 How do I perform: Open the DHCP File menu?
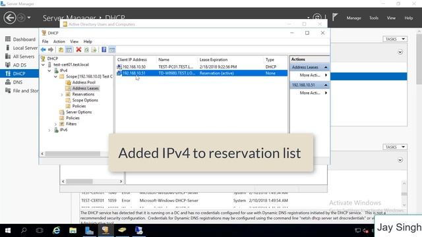tap(45, 41)
